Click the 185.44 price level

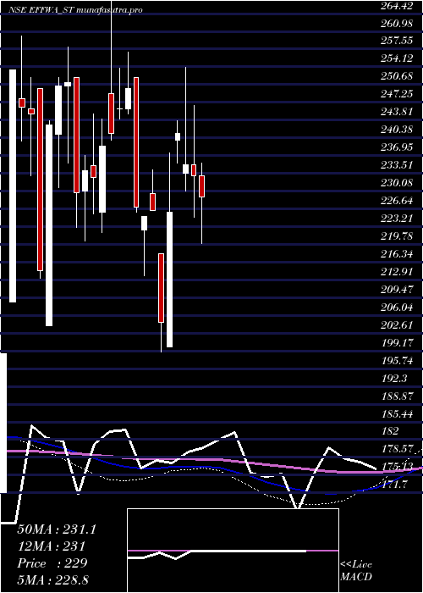tap(396, 413)
